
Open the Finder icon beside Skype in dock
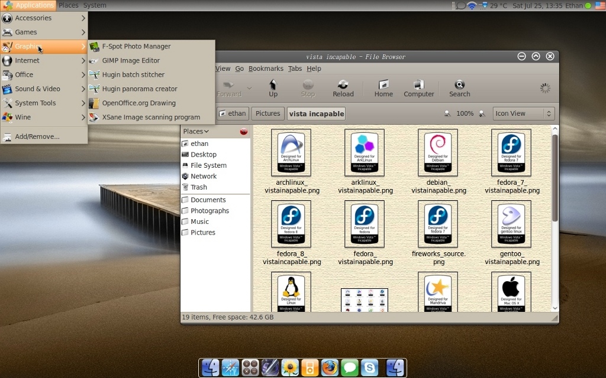pyautogui.click(x=395, y=367)
